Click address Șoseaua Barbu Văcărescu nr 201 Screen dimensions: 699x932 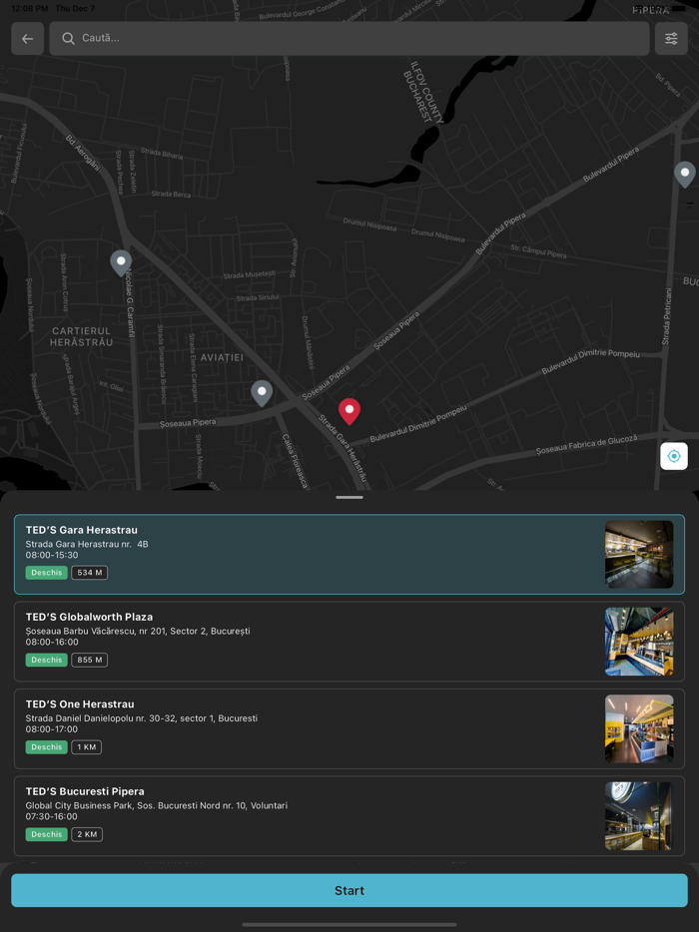click(138, 631)
